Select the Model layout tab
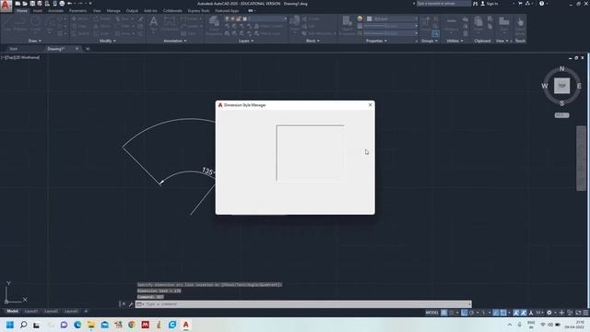Viewport: 590px width, 332px height. coord(12,312)
